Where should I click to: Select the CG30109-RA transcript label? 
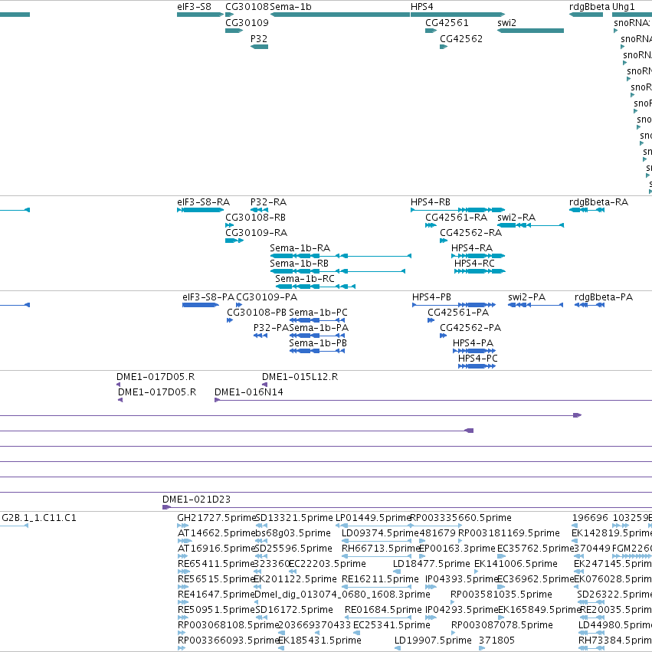pyautogui.click(x=256, y=233)
